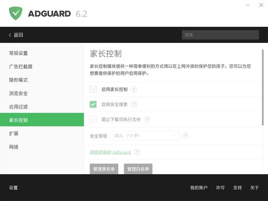
Task: Click help icon beside password protection link
Action: (137, 152)
